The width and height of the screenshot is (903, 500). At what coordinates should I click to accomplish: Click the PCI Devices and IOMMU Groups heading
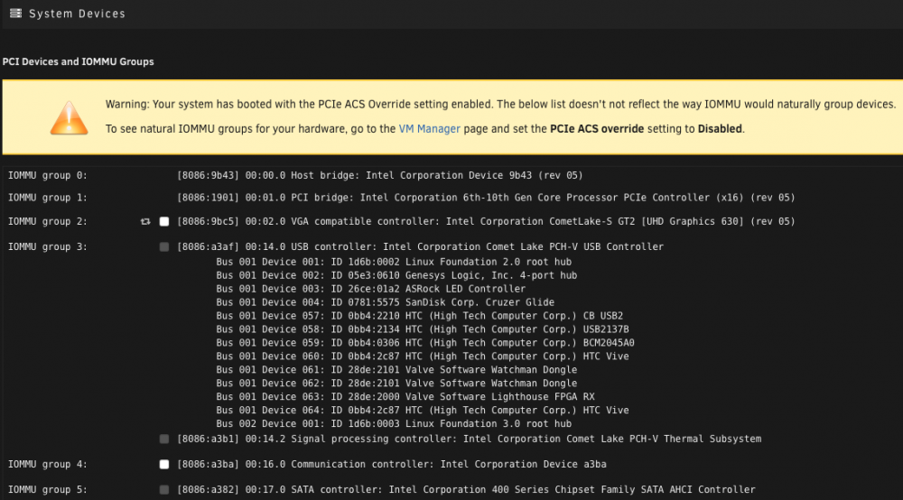78,61
